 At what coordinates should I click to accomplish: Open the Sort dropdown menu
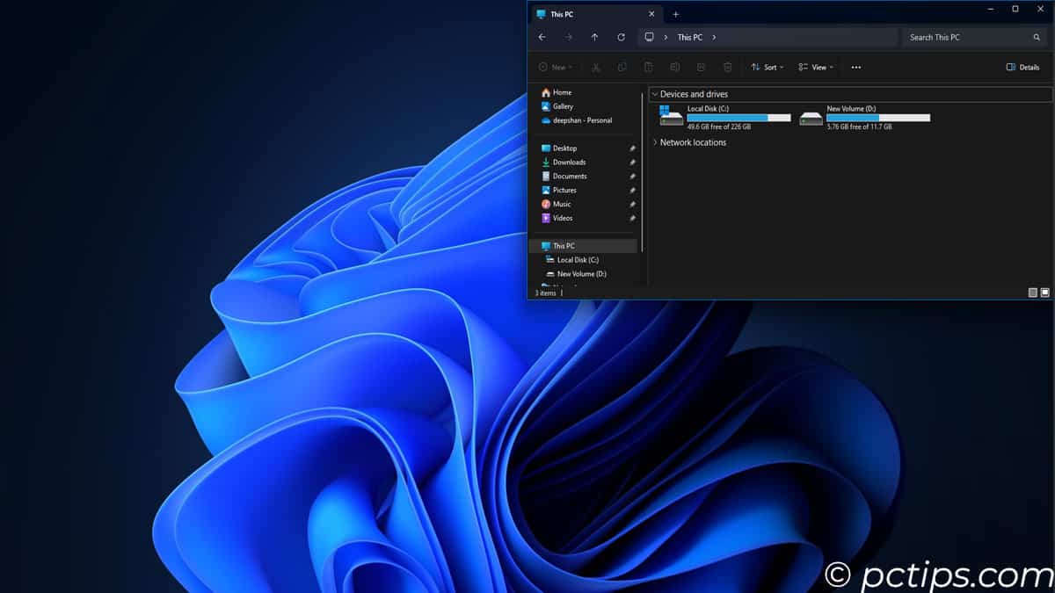point(767,67)
